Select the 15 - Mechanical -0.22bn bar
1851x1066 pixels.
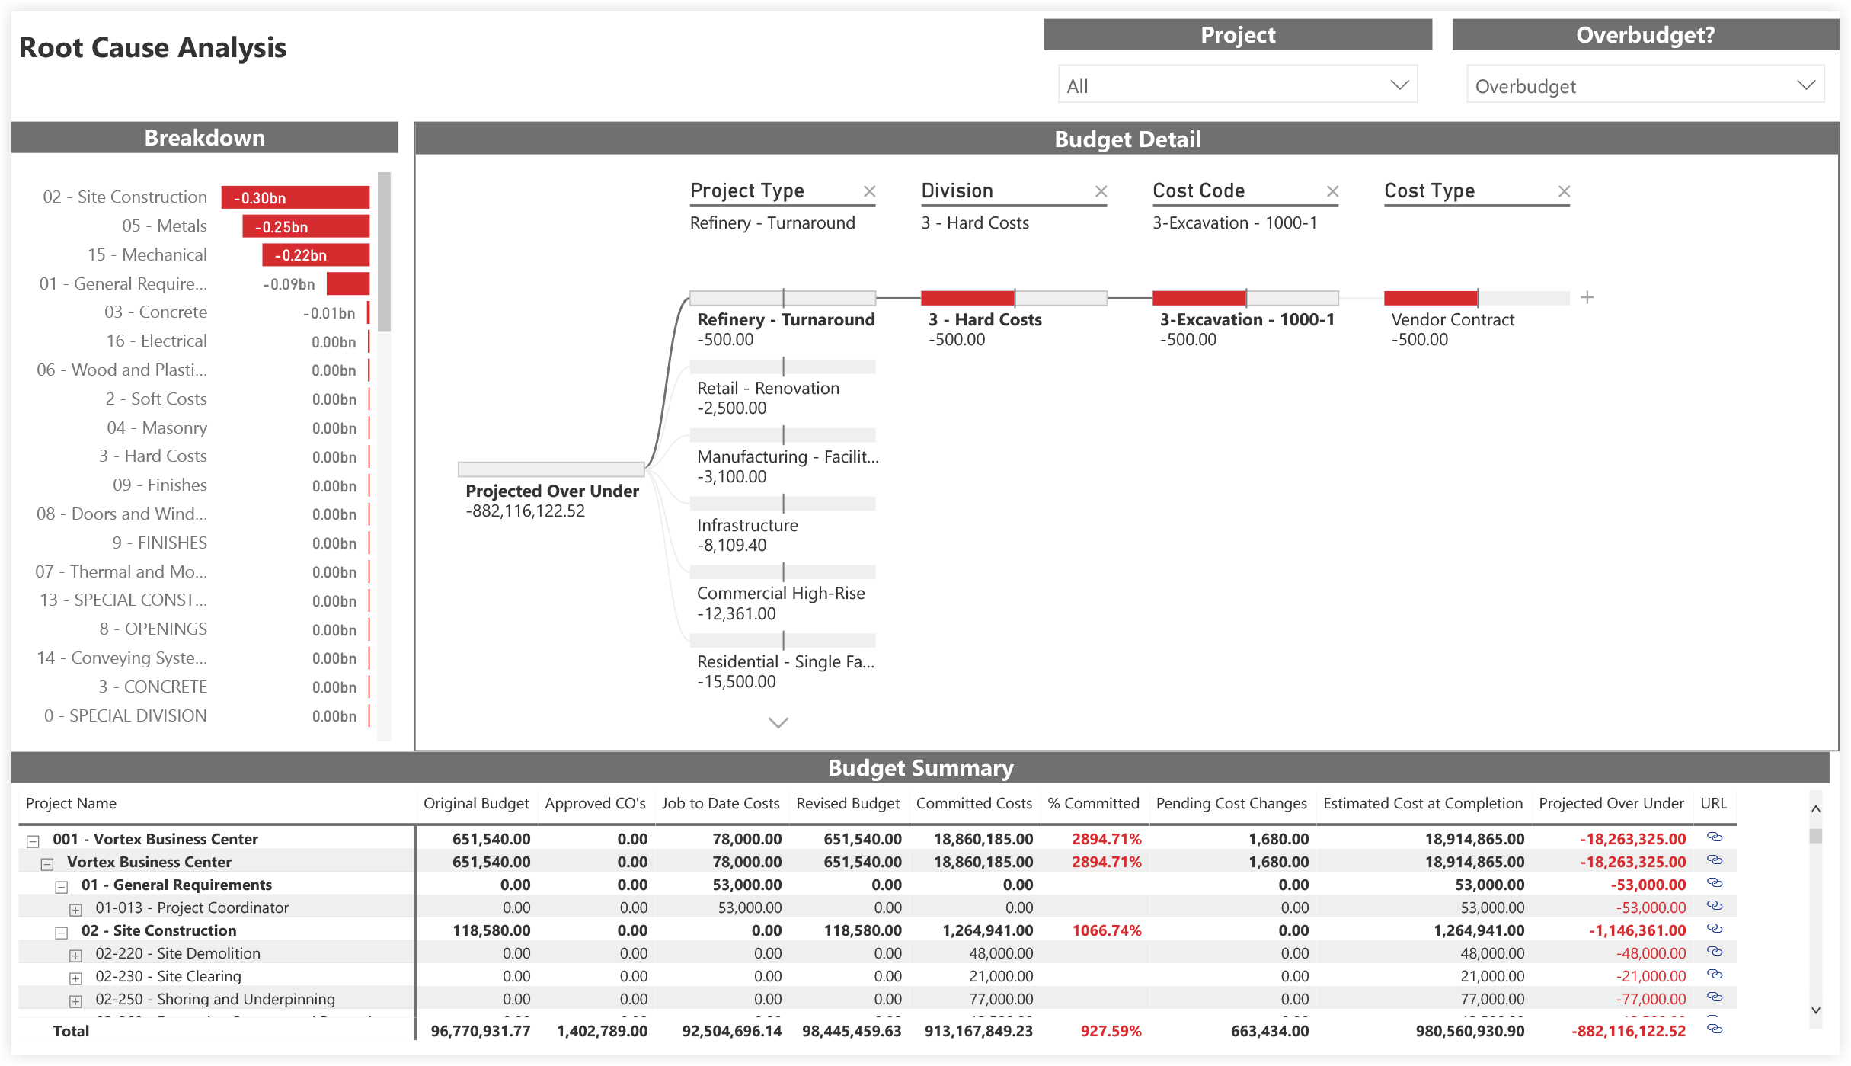(x=316, y=254)
